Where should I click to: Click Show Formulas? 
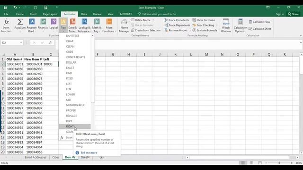tap(204, 20)
